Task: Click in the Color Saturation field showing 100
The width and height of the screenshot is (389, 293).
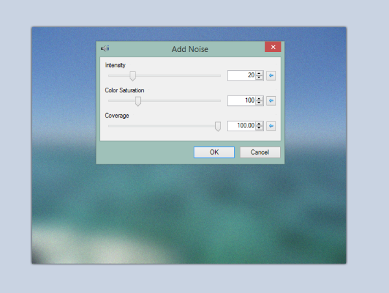Action: point(242,101)
